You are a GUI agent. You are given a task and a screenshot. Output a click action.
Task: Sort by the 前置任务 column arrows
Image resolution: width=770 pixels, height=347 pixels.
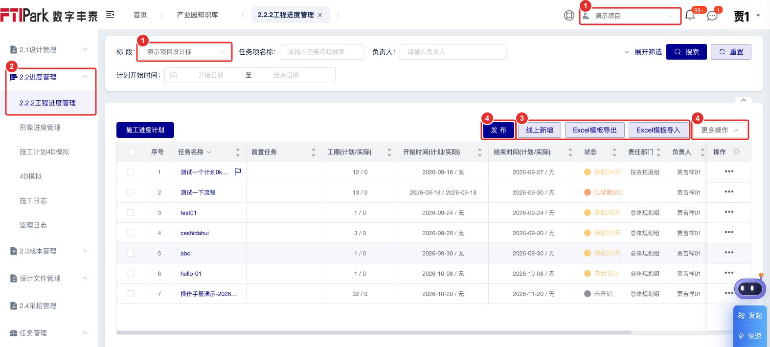pos(314,152)
